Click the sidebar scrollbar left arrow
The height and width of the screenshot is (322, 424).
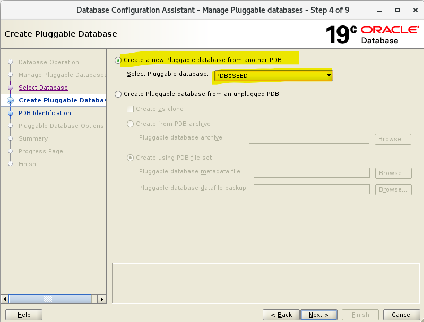point(5,299)
